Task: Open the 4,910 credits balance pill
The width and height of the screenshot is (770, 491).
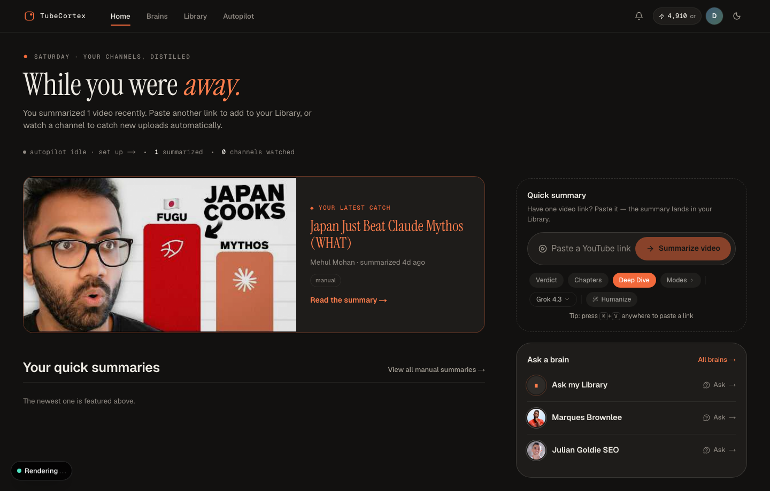Action: pyautogui.click(x=677, y=16)
